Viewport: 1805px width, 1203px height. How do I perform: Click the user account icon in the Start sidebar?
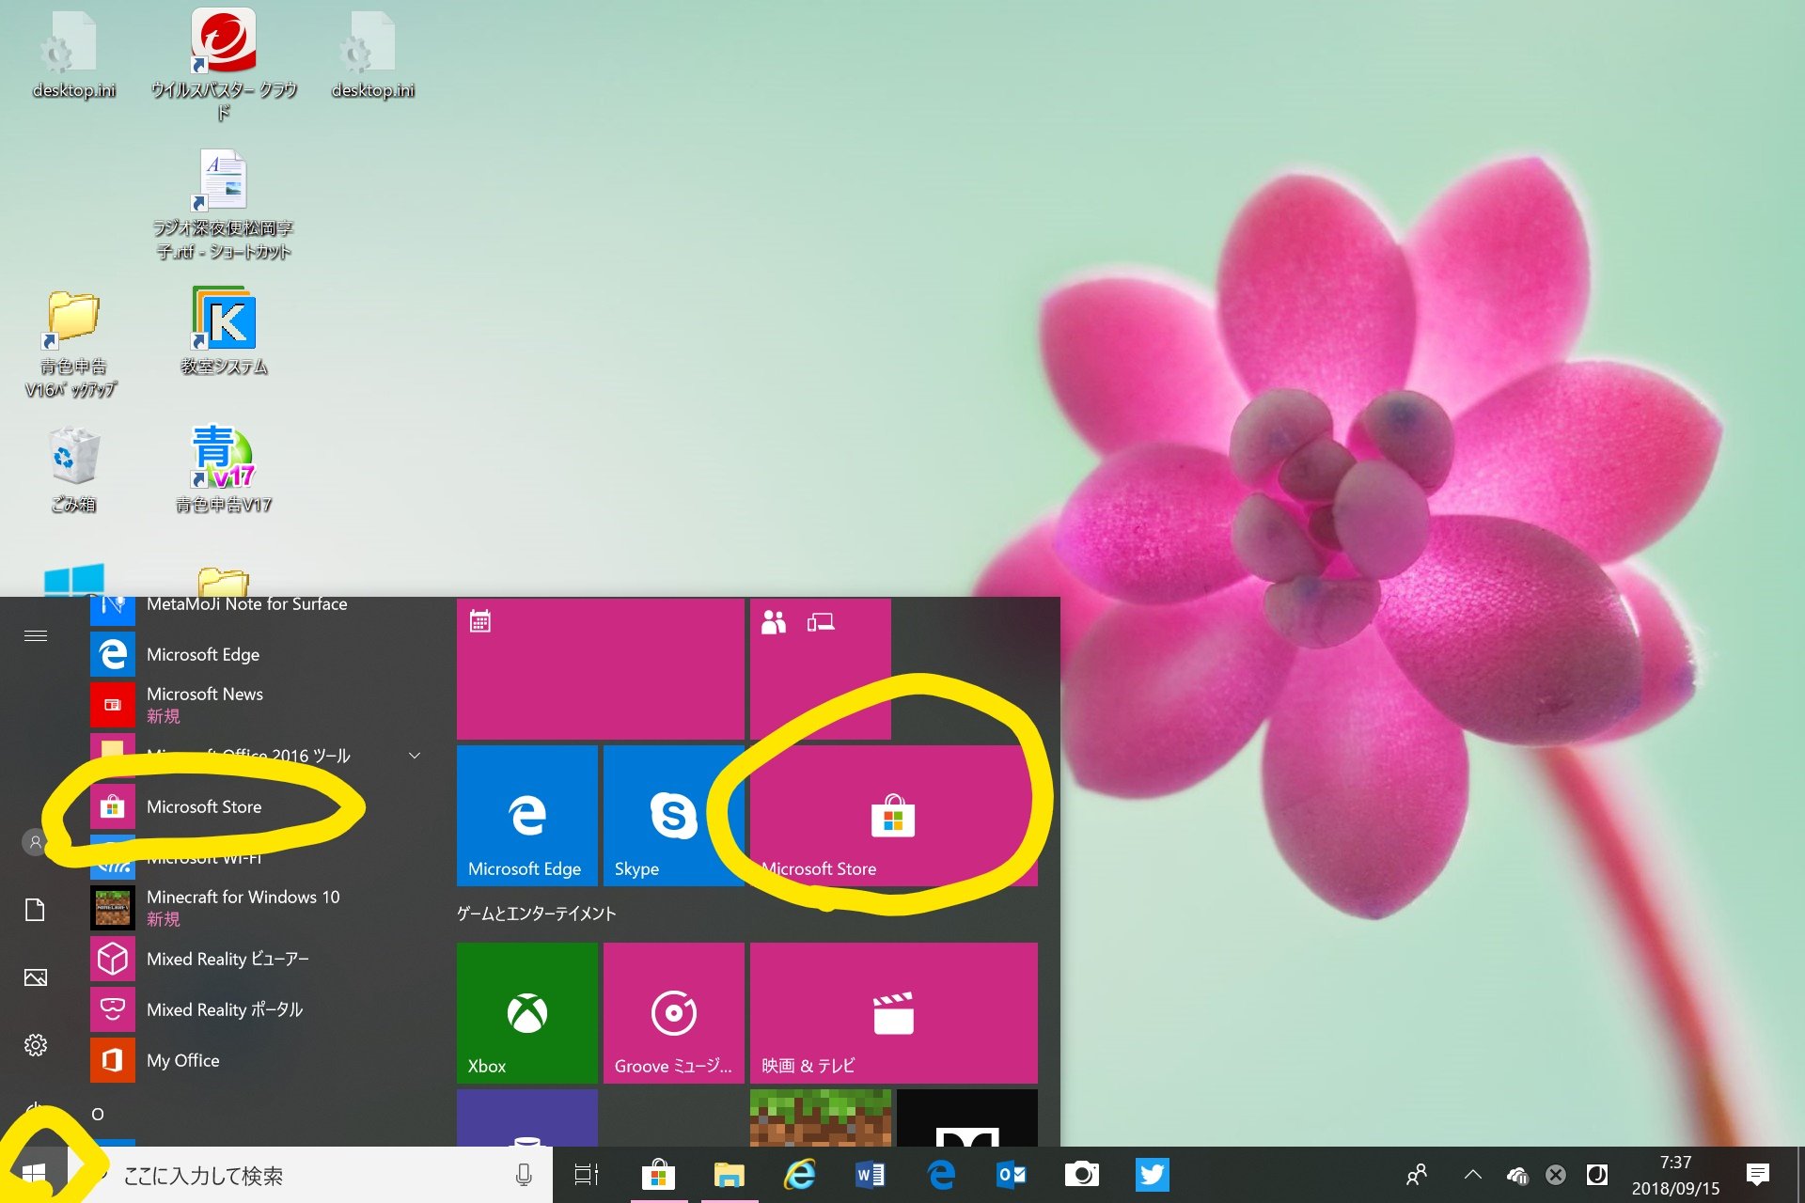tap(35, 842)
